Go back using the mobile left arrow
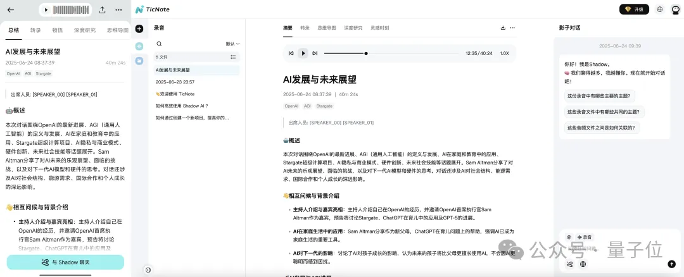This screenshot has height=277, width=684. point(10,10)
